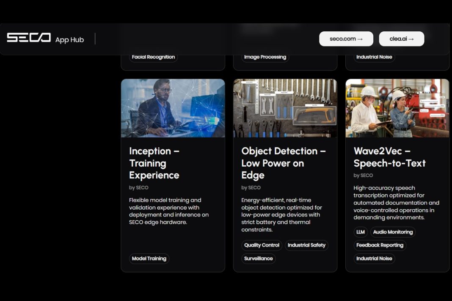Click the Object Detection tool-wall thumbnail
This screenshot has width=452, height=301.
pos(285,108)
